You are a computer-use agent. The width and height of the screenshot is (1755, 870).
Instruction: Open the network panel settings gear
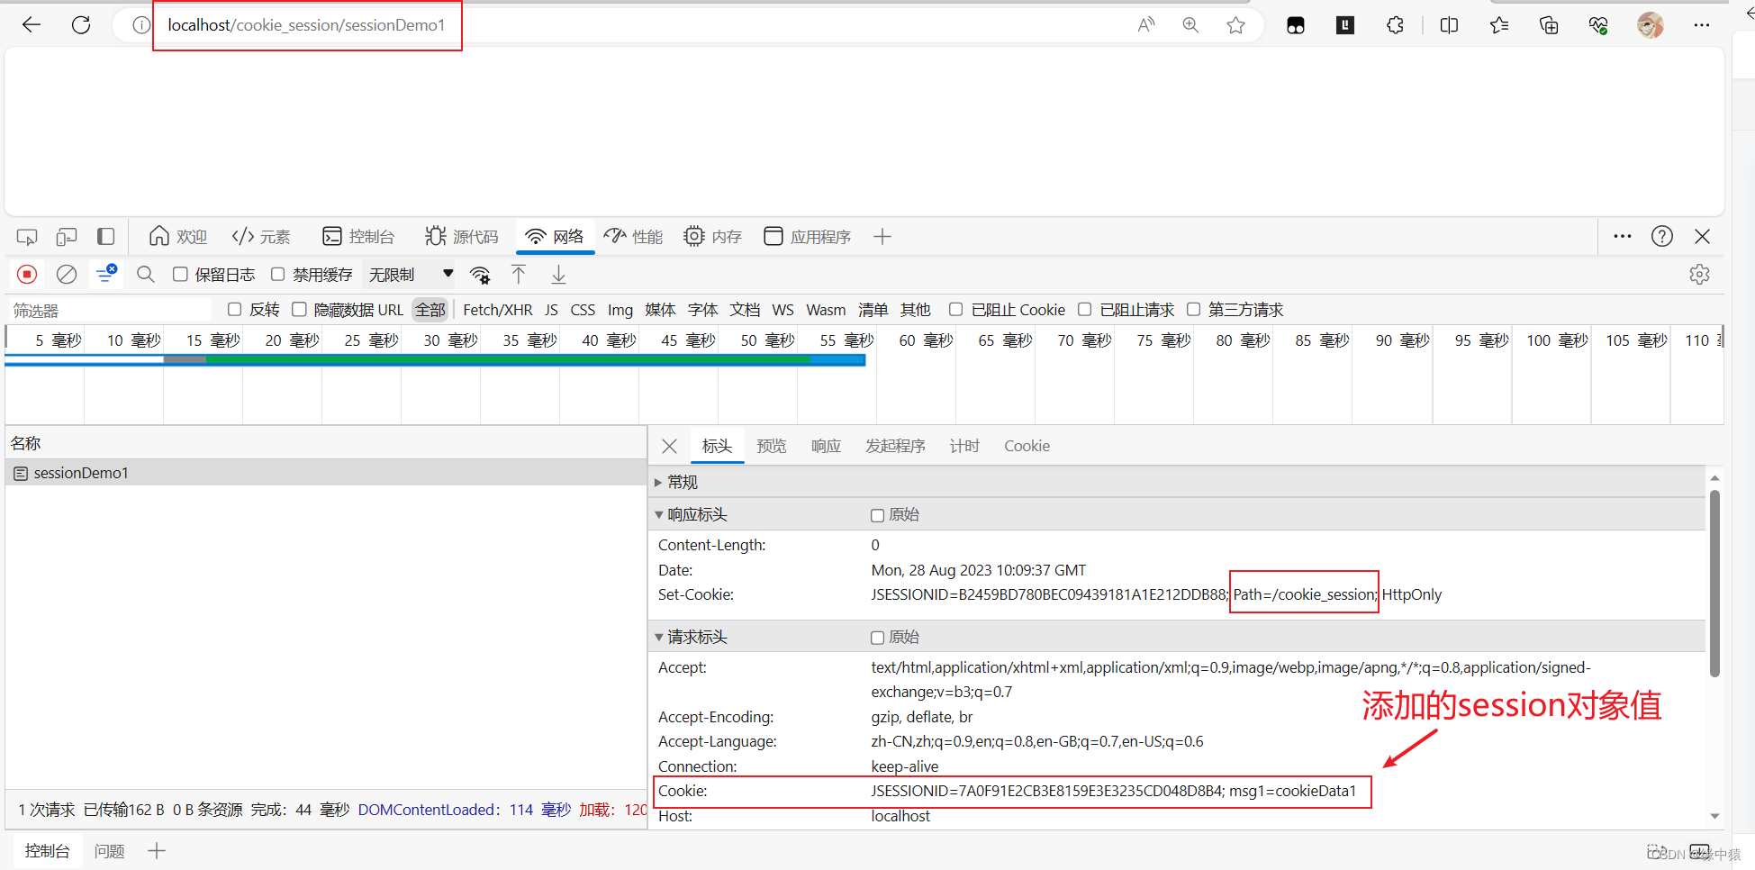(x=1698, y=274)
